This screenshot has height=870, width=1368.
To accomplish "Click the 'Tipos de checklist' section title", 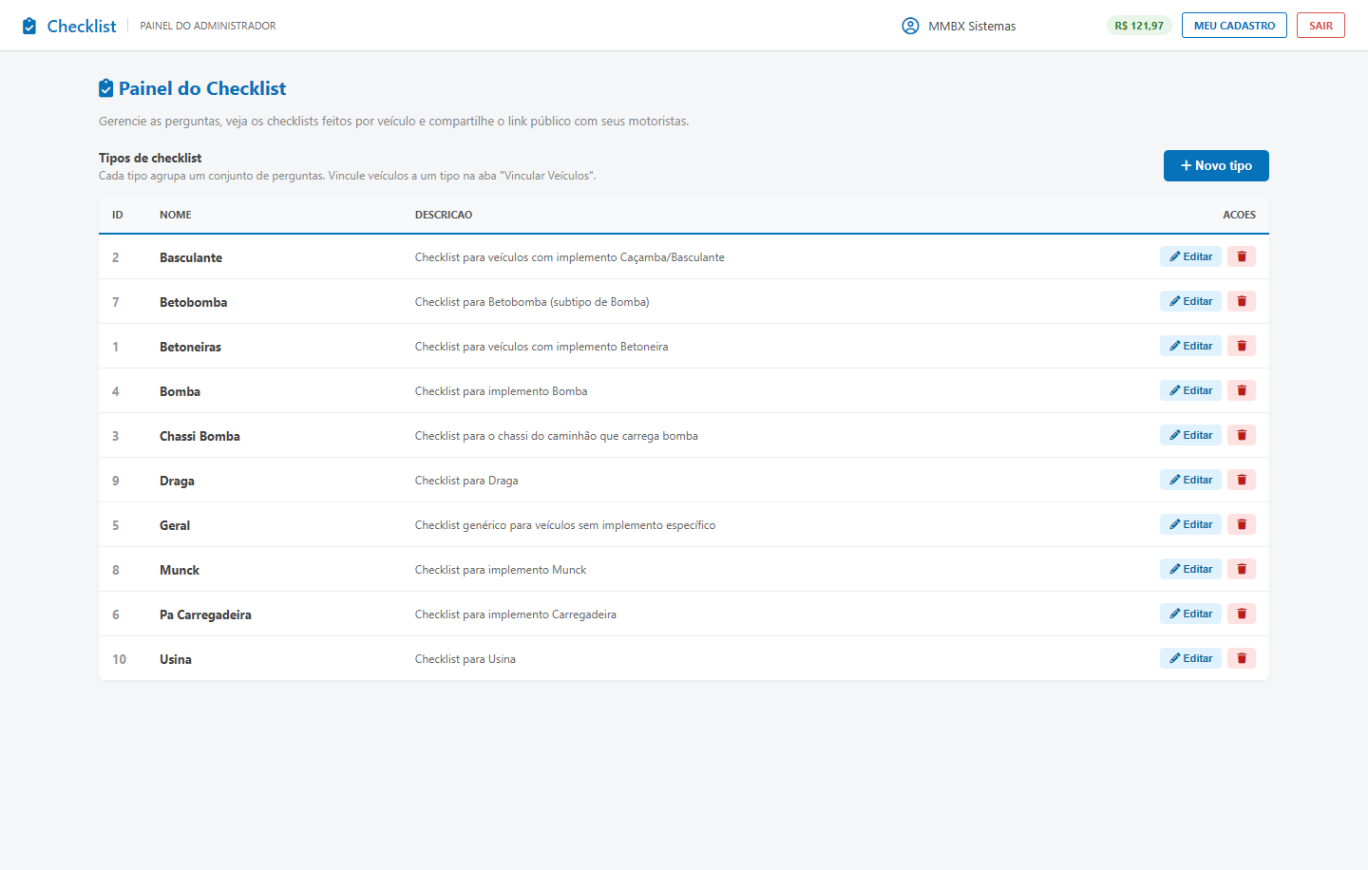I will [150, 158].
